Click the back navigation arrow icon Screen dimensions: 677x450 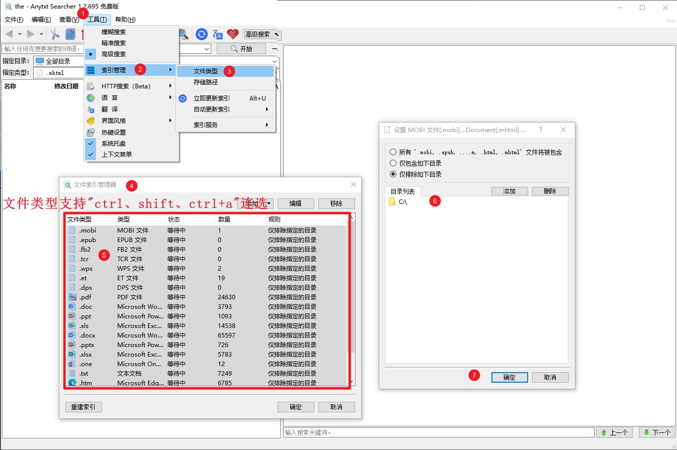[x=9, y=34]
